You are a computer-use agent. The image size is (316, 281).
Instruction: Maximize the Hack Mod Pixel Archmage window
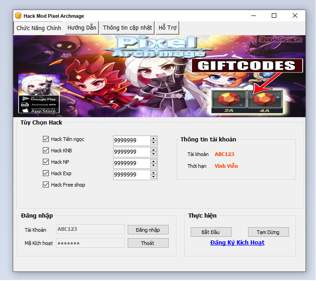pyautogui.click(x=274, y=16)
